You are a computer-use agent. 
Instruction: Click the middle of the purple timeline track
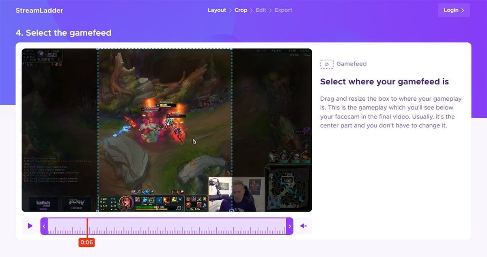[x=166, y=226]
